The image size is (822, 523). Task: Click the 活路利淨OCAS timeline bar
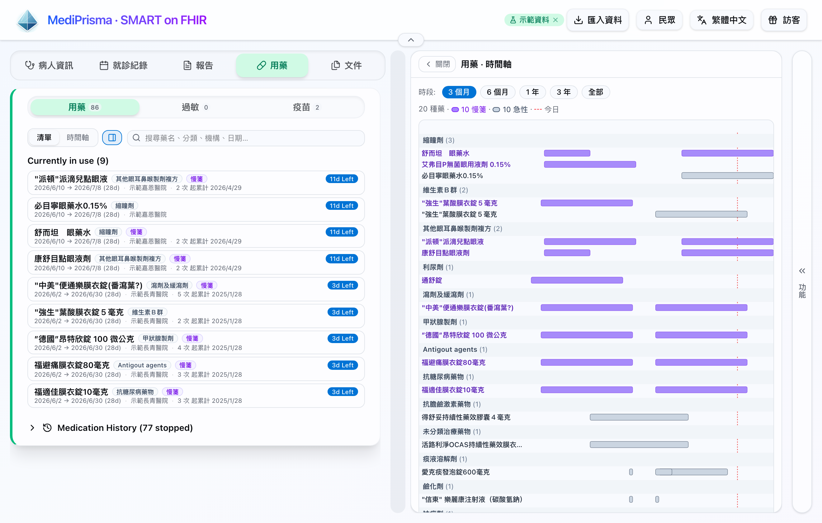coord(639,445)
